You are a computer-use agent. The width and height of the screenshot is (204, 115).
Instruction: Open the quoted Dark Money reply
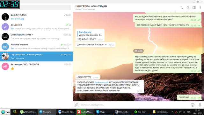(x=90, y=34)
